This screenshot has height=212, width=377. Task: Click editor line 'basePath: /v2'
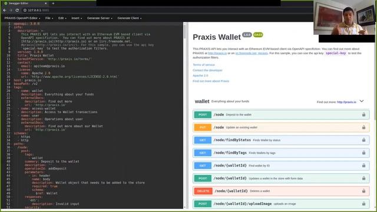click(x=26, y=84)
